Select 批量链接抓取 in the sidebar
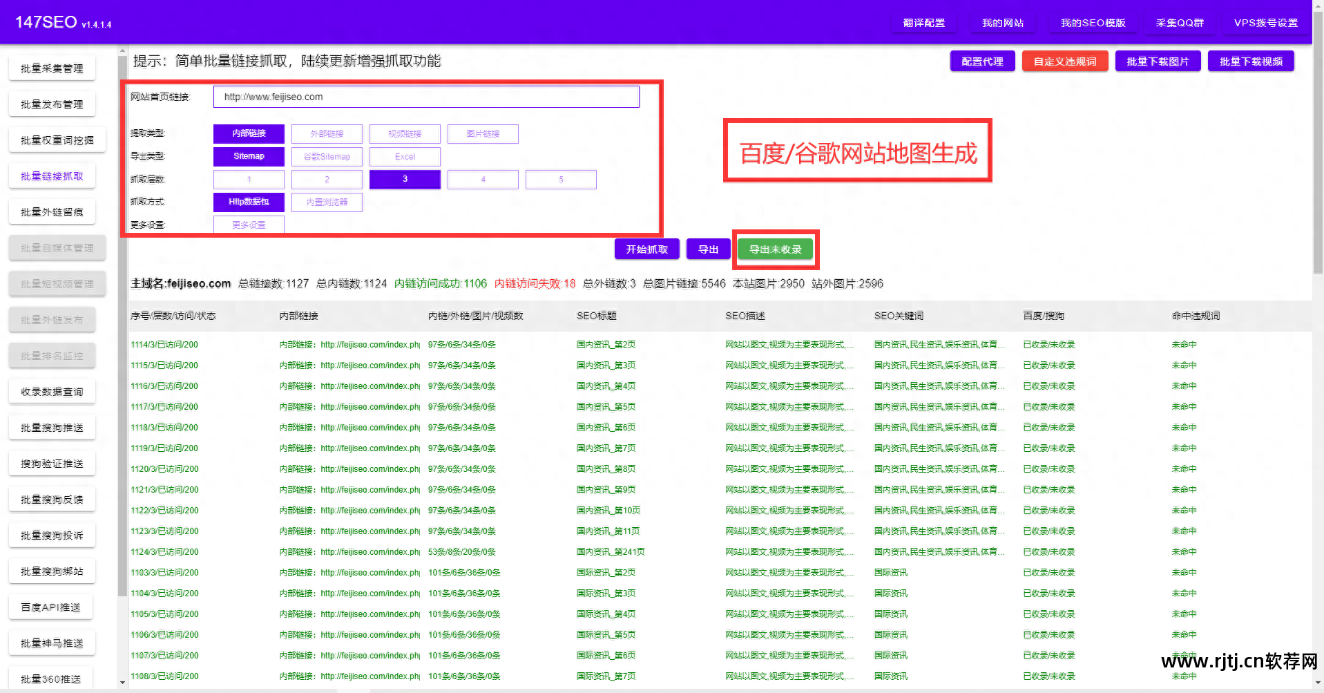This screenshot has width=1324, height=693. coord(52,175)
